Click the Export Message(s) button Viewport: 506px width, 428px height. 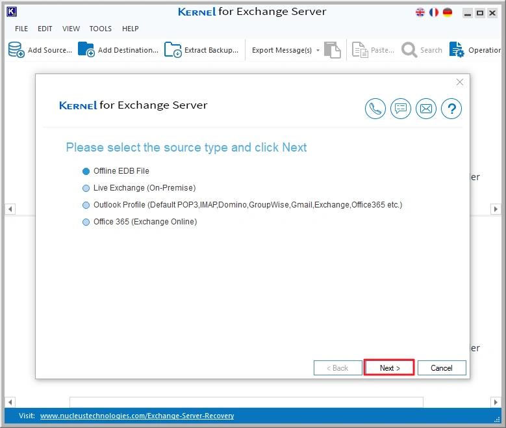[x=282, y=51]
